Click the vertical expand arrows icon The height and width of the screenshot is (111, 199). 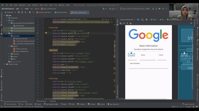click(127, 23)
